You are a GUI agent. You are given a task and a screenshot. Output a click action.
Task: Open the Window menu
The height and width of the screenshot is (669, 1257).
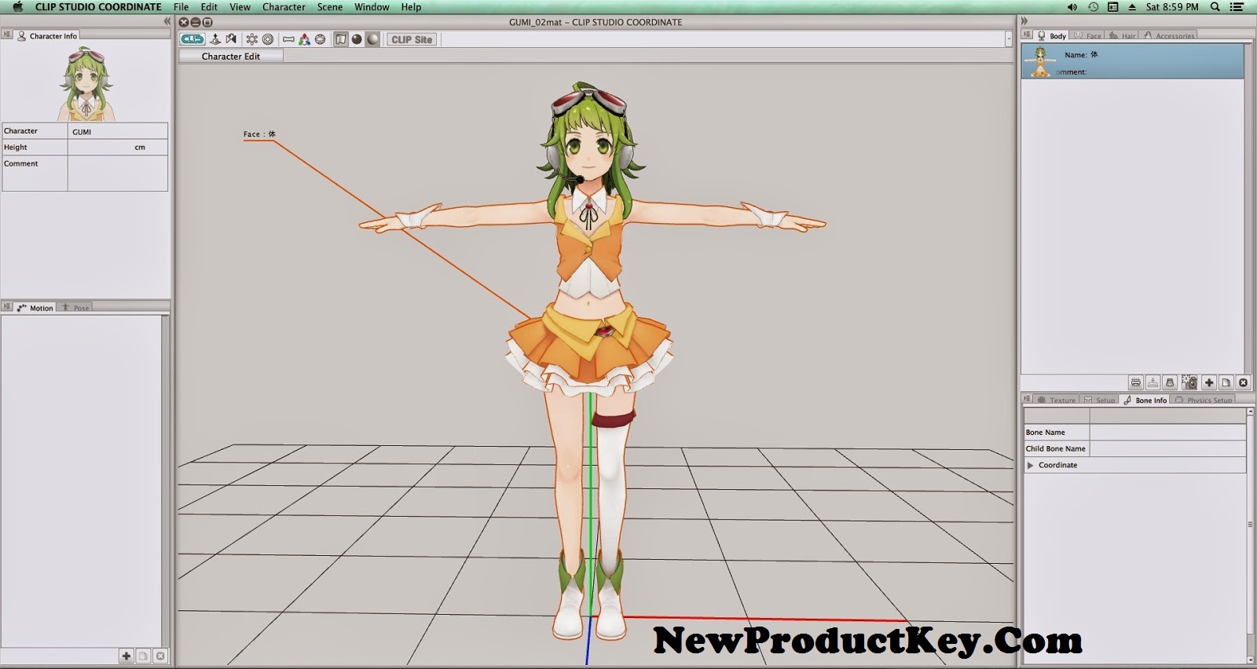tap(372, 7)
